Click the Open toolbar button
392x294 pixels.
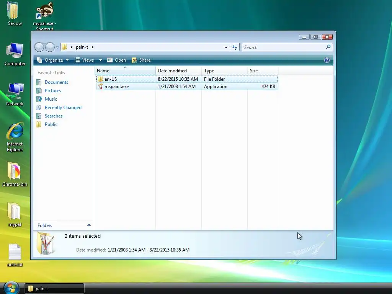click(x=116, y=60)
